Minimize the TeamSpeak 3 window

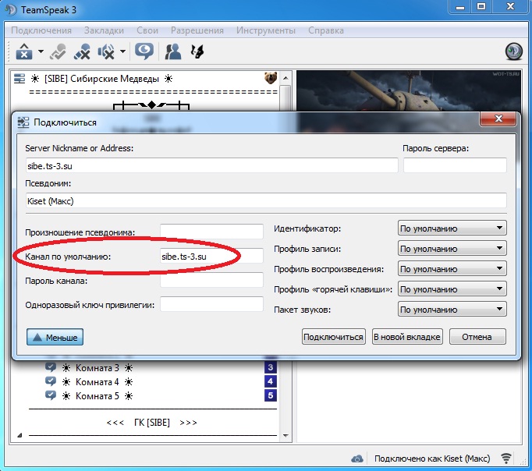(460, 7)
